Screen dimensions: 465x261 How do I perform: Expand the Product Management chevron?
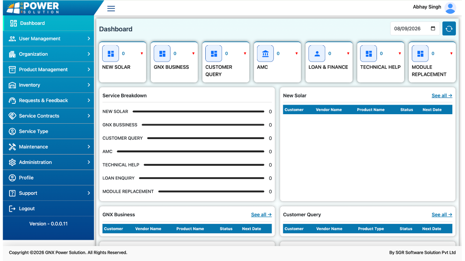89,69
